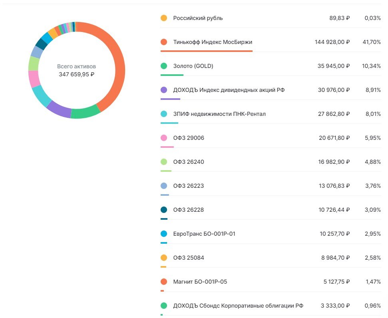Click the orange dot beside Тинькофф Индекс МосБиржи
The image size is (388, 318).
pyautogui.click(x=164, y=42)
